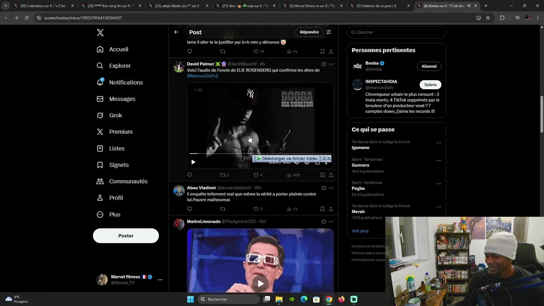
Task: Bookmark David Palmer's post
Action: pyautogui.click(x=322, y=175)
